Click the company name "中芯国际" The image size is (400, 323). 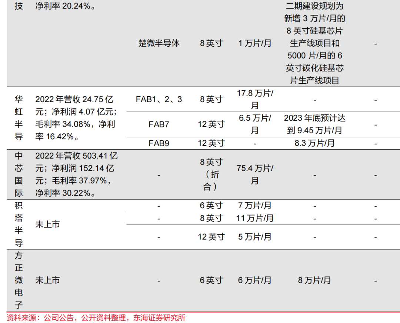point(19,174)
